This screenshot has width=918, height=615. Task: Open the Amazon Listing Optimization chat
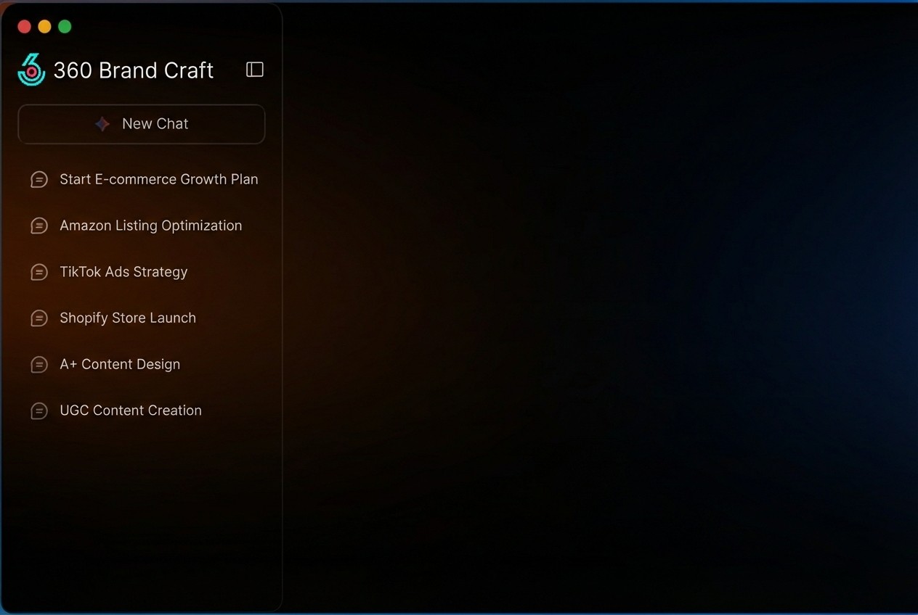pyautogui.click(x=150, y=226)
